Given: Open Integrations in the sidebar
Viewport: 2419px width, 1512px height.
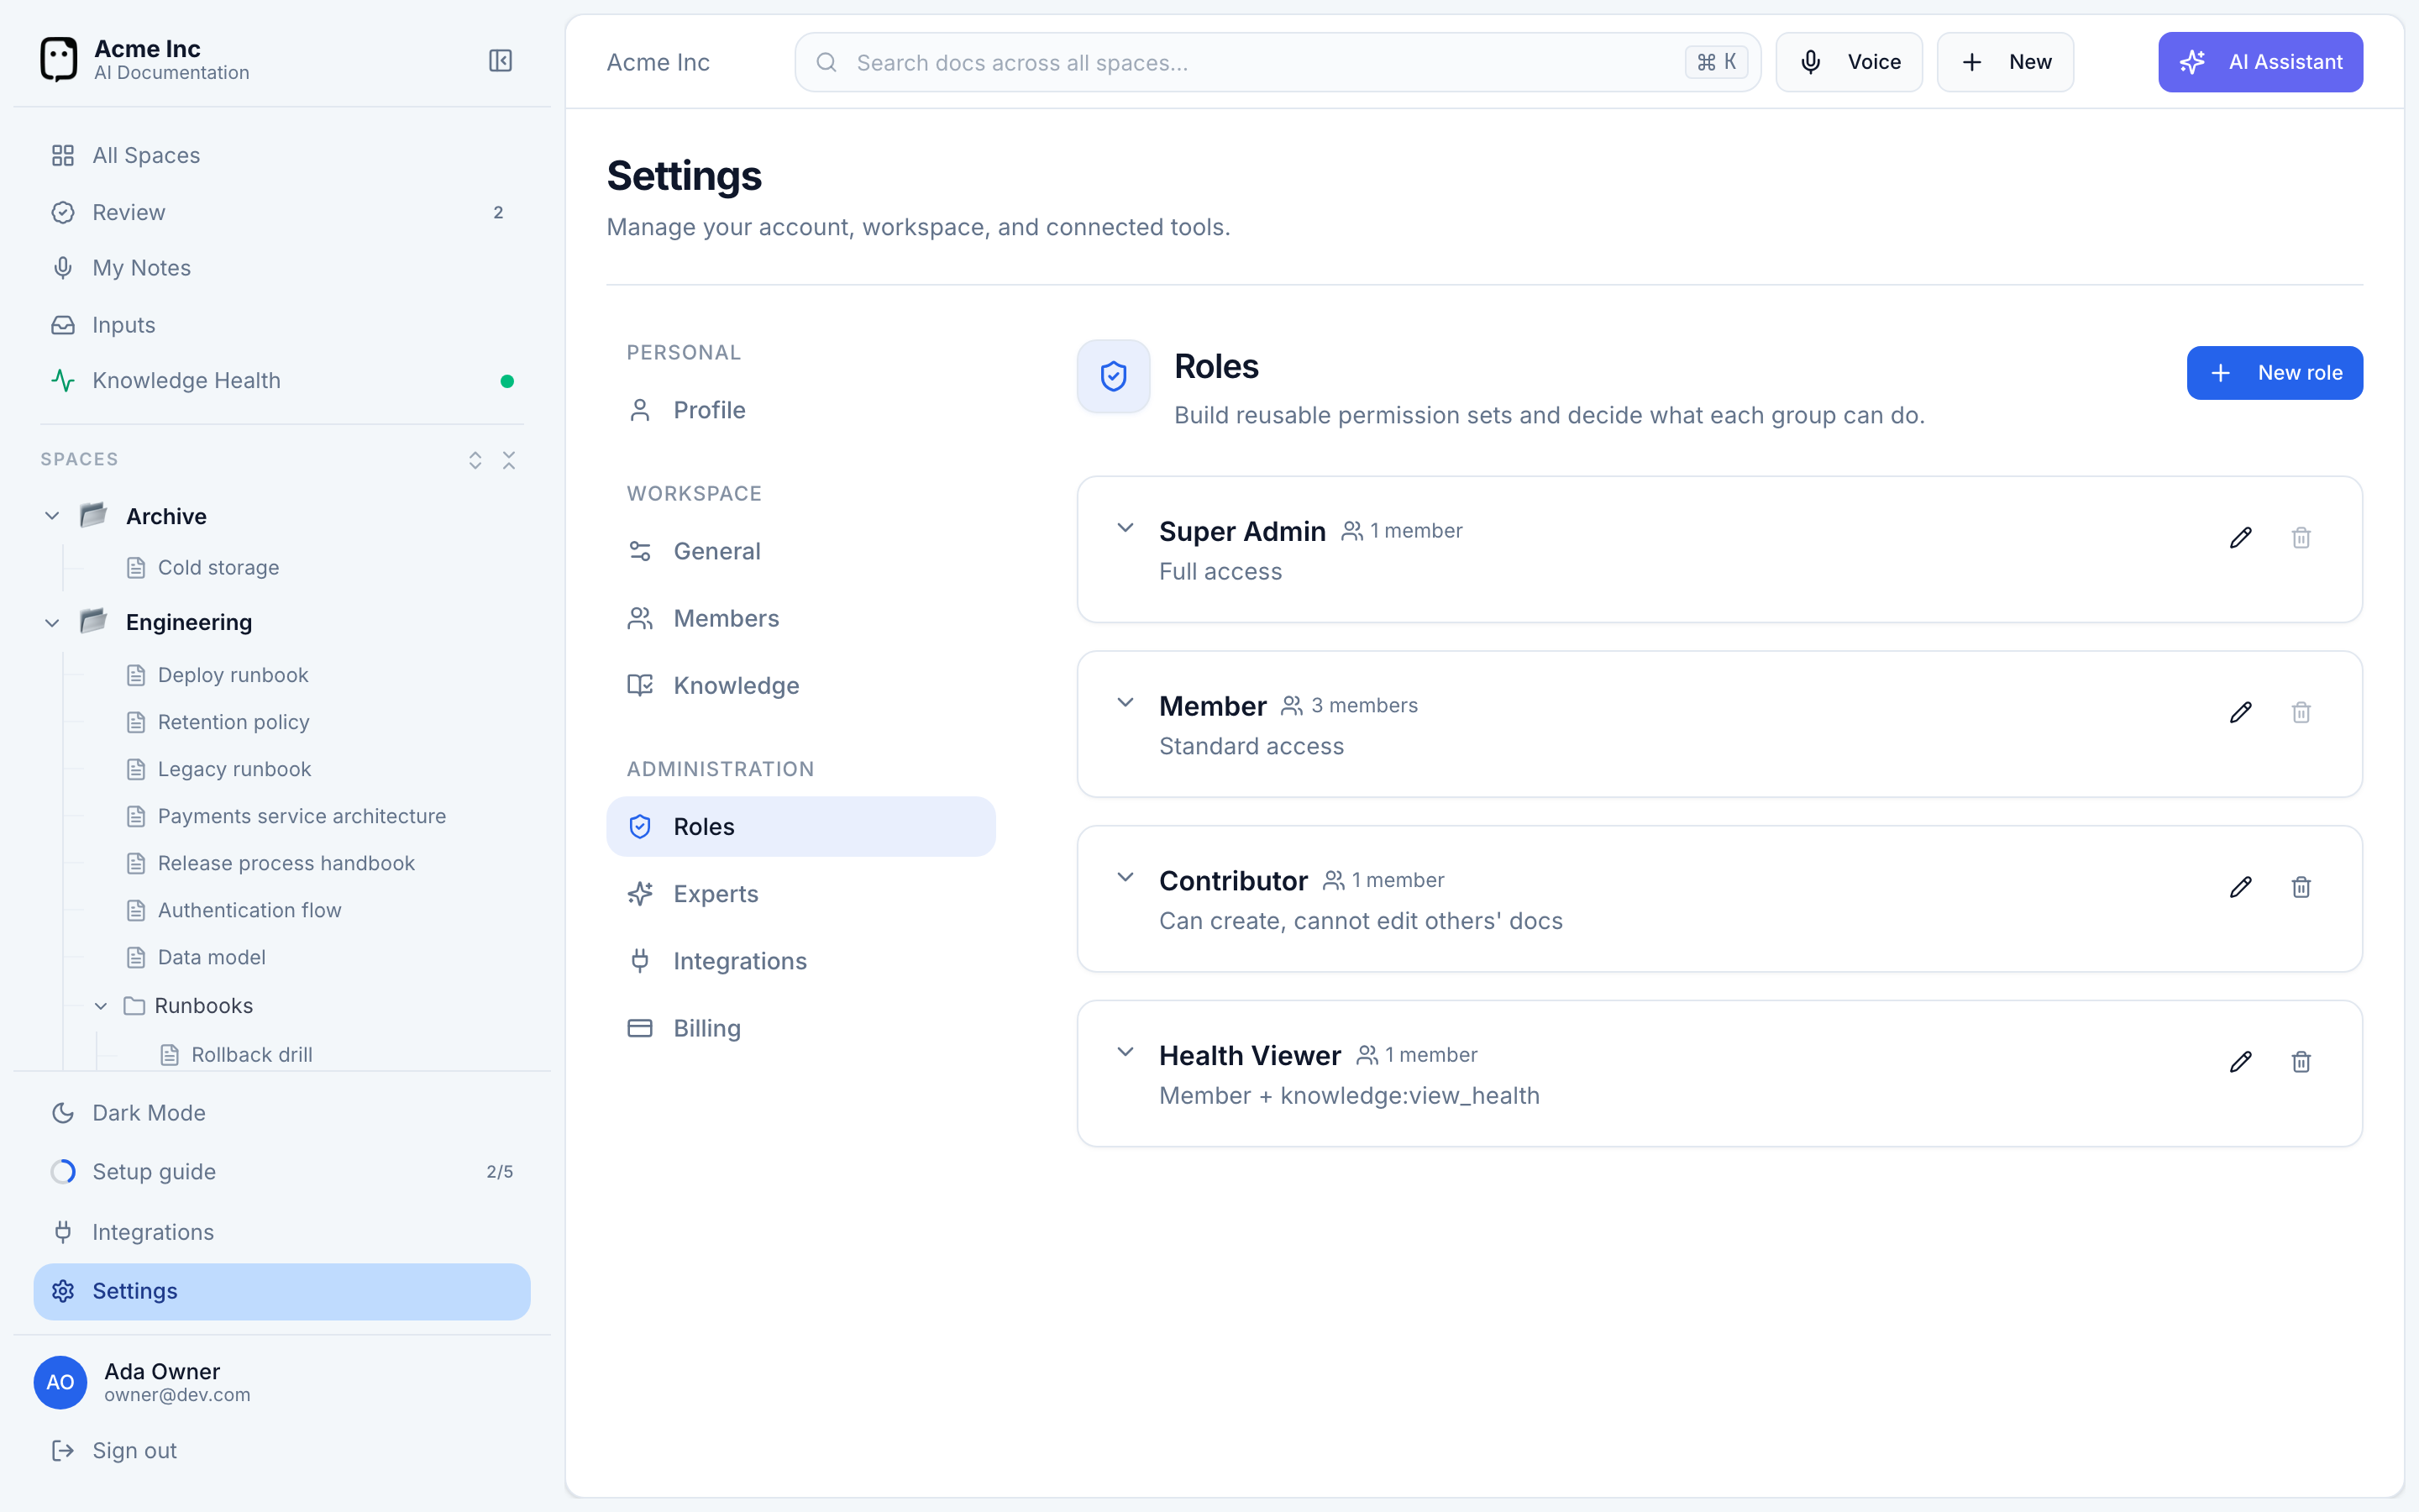Looking at the screenshot, I should 282,1232.
